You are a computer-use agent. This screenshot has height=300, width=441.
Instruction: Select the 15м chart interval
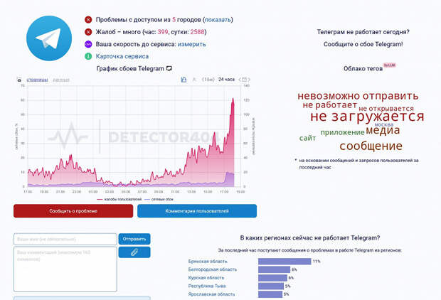click(208, 80)
